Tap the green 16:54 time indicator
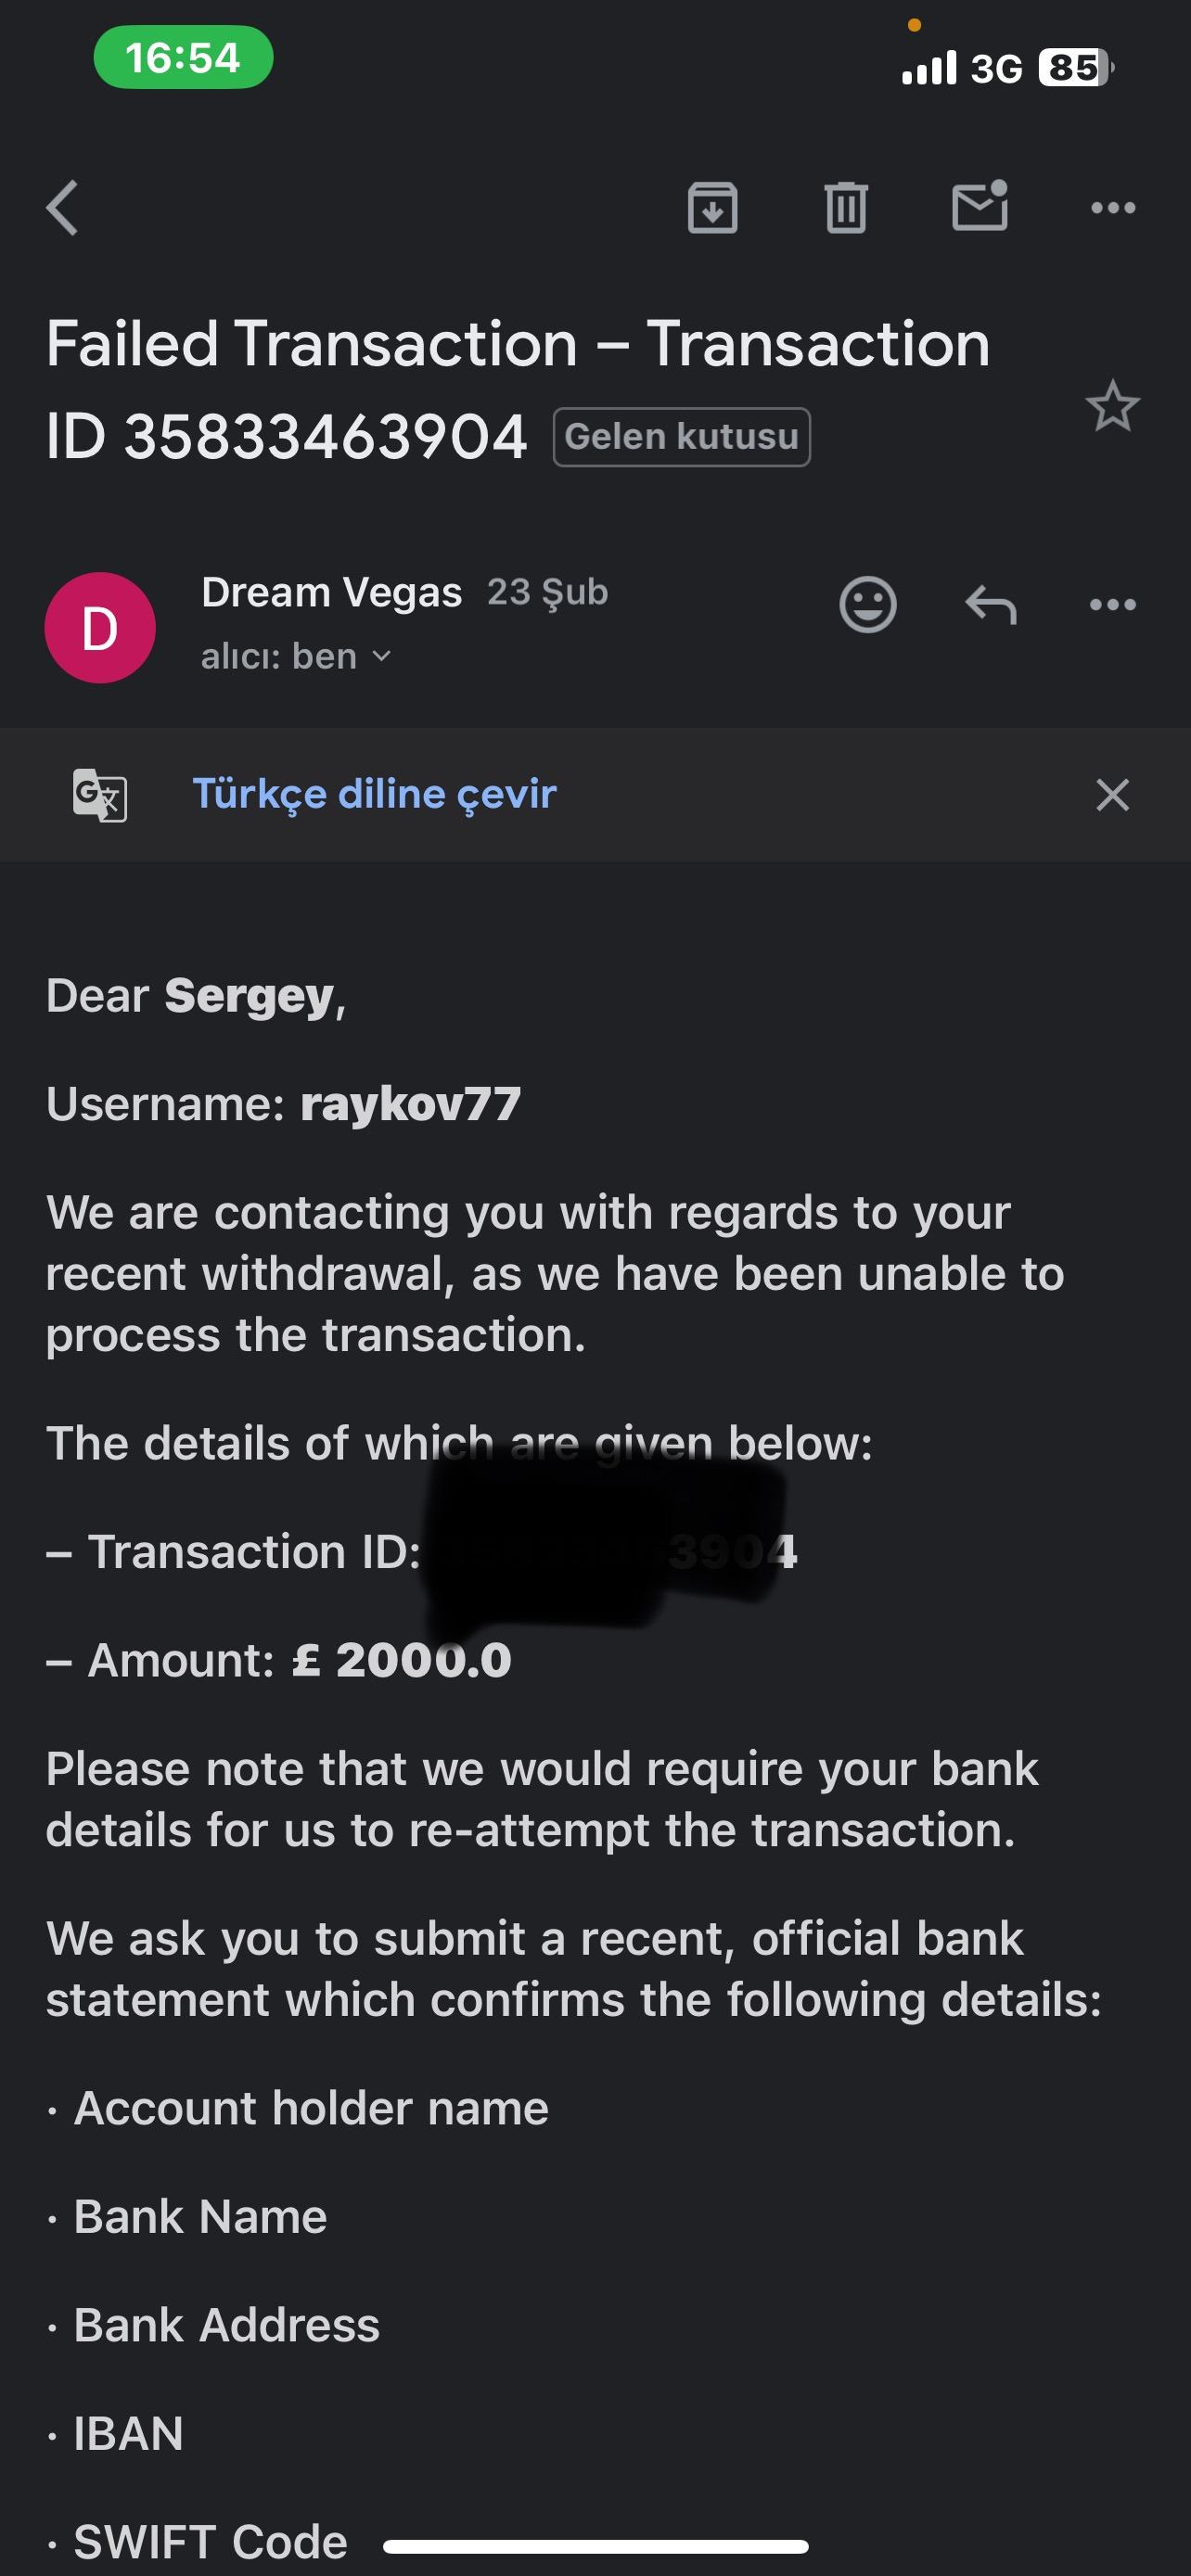 183,57
